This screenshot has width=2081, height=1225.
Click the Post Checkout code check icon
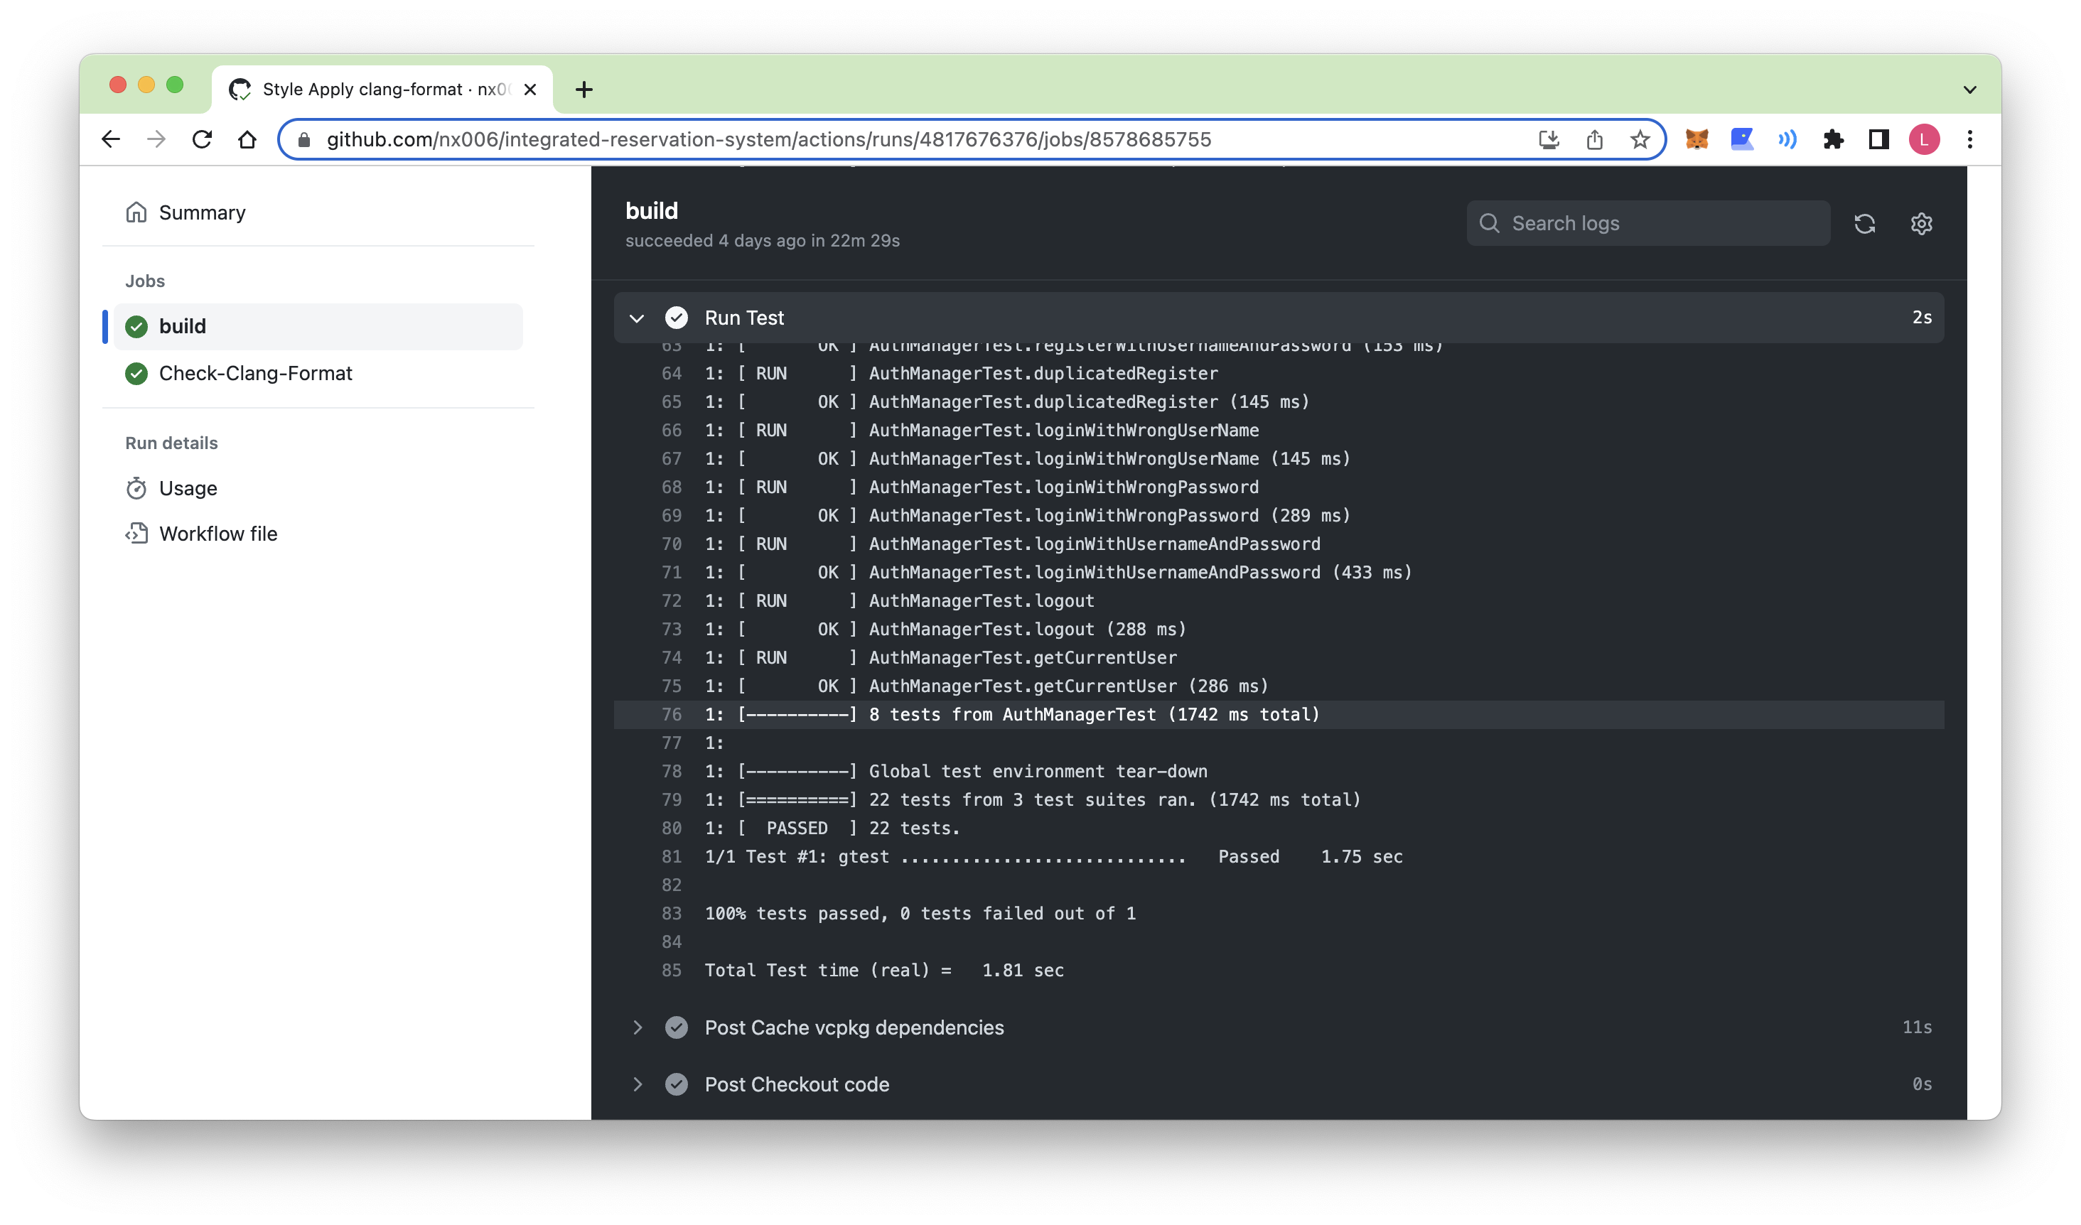tap(677, 1085)
